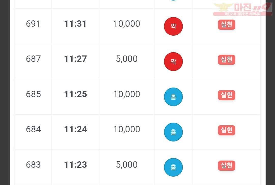Image resolution: width=275 pixels, height=185 pixels.
Task: Click the red 짝 circle in row 687
Action: click(x=173, y=62)
